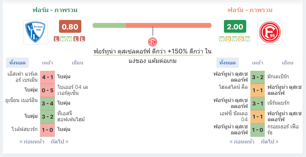The width and height of the screenshot is (306, 157).
Task: Click the first orange D badge in Düsseldorf's form
Action: click(x=228, y=39)
